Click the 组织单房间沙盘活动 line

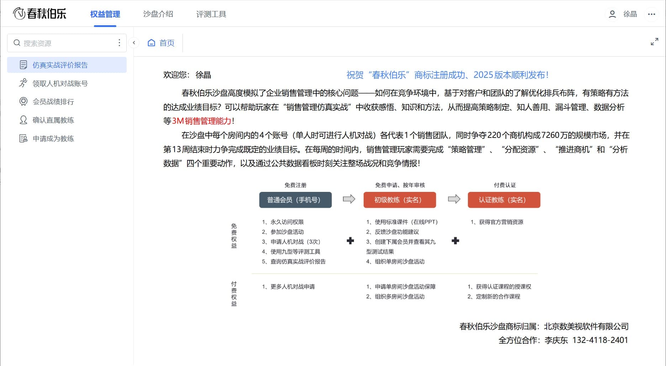(x=395, y=262)
